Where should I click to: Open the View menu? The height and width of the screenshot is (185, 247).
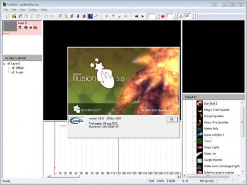(22, 10)
